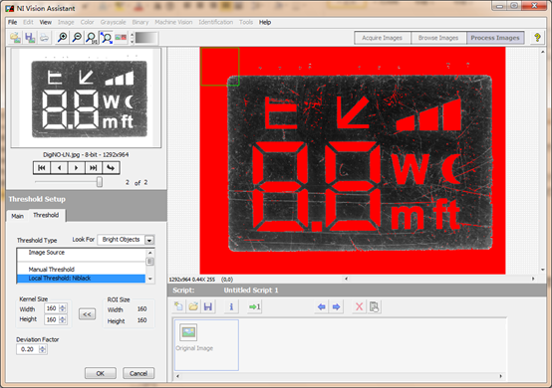The image size is (552, 388).
Task: Switch to the Threshold tab
Action: 46,215
